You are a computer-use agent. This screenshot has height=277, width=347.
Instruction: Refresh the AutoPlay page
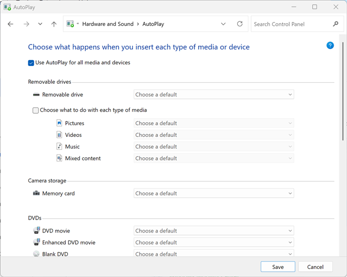tap(239, 24)
